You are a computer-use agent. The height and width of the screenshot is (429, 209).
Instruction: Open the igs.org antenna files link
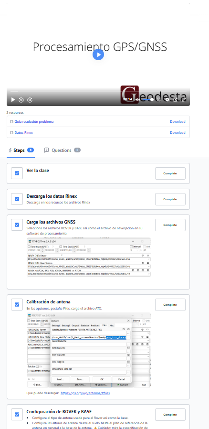pos(85,393)
